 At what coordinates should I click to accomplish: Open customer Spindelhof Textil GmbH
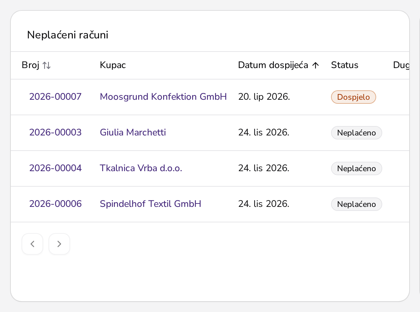click(151, 204)
